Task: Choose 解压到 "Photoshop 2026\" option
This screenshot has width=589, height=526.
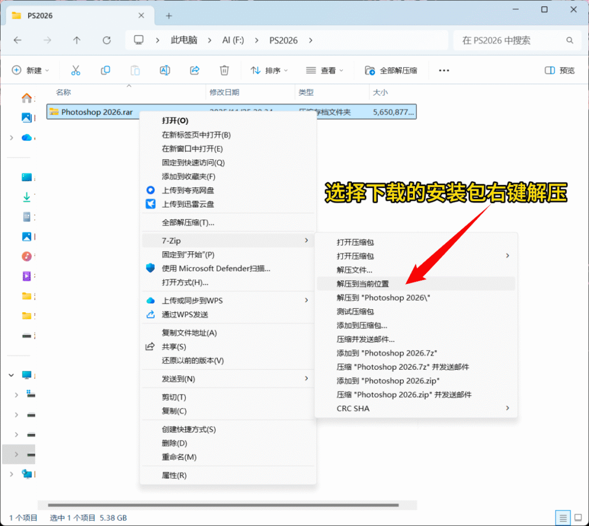Action: tap(383, 297)
